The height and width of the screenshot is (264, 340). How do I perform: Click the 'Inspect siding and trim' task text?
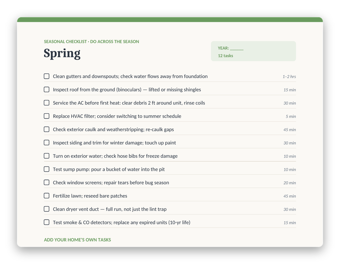77,143
